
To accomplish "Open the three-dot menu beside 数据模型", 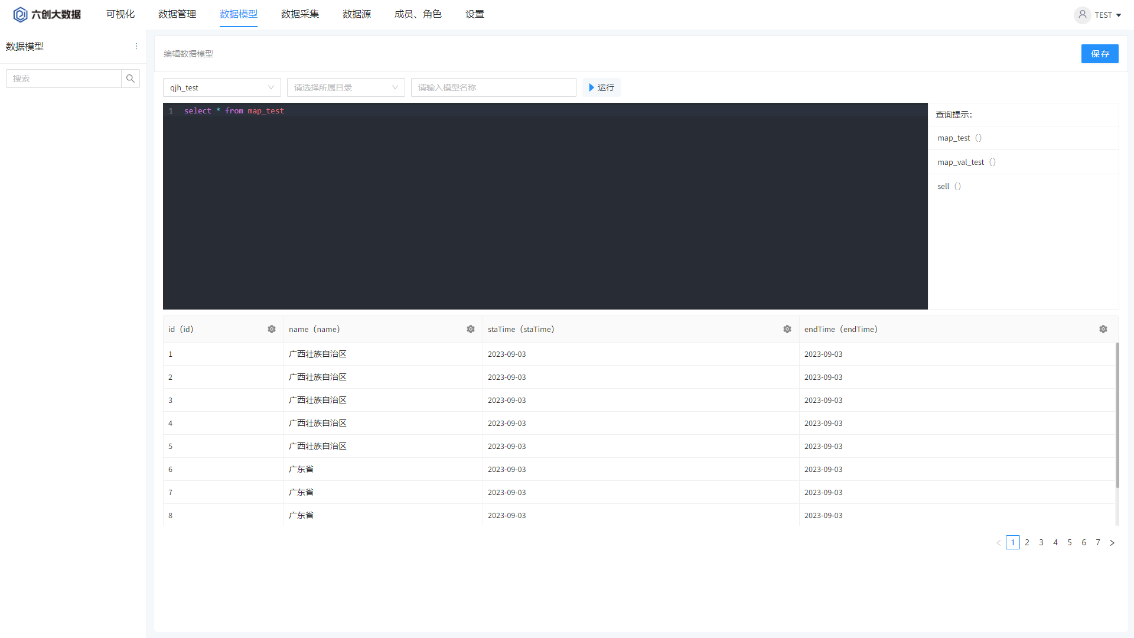I will (136, 46).
